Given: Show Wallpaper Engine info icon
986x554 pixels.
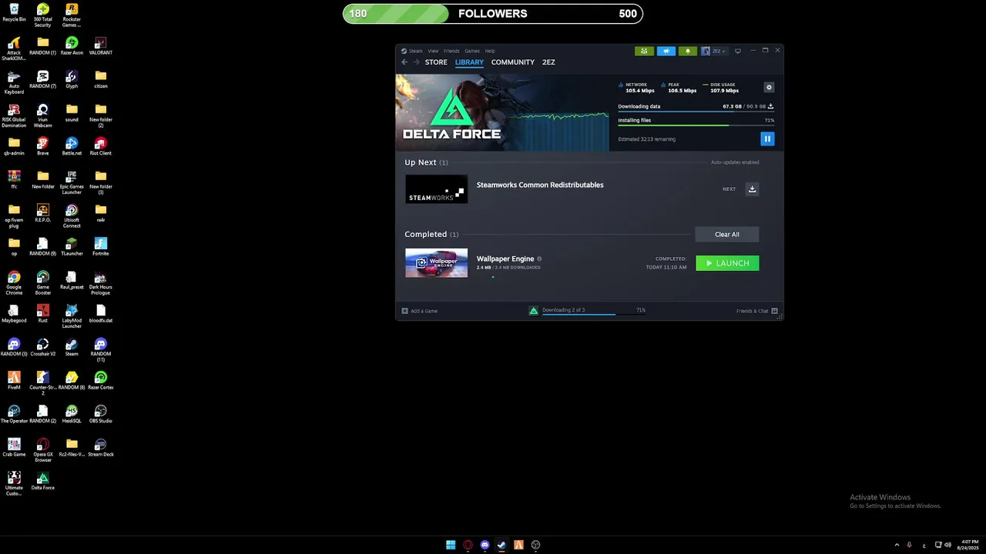Looking at the screenshot, I should pyautogui.click(x=539, y=259).
